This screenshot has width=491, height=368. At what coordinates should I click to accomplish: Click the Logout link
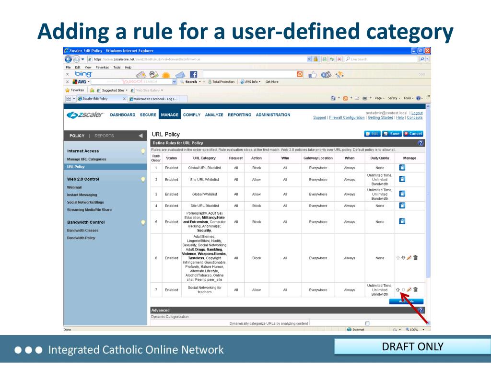tap(417, 113)
